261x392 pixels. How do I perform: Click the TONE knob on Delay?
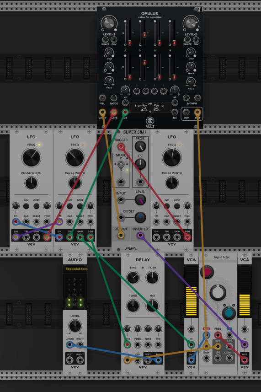pyautogui.click(x=133, y=306)
